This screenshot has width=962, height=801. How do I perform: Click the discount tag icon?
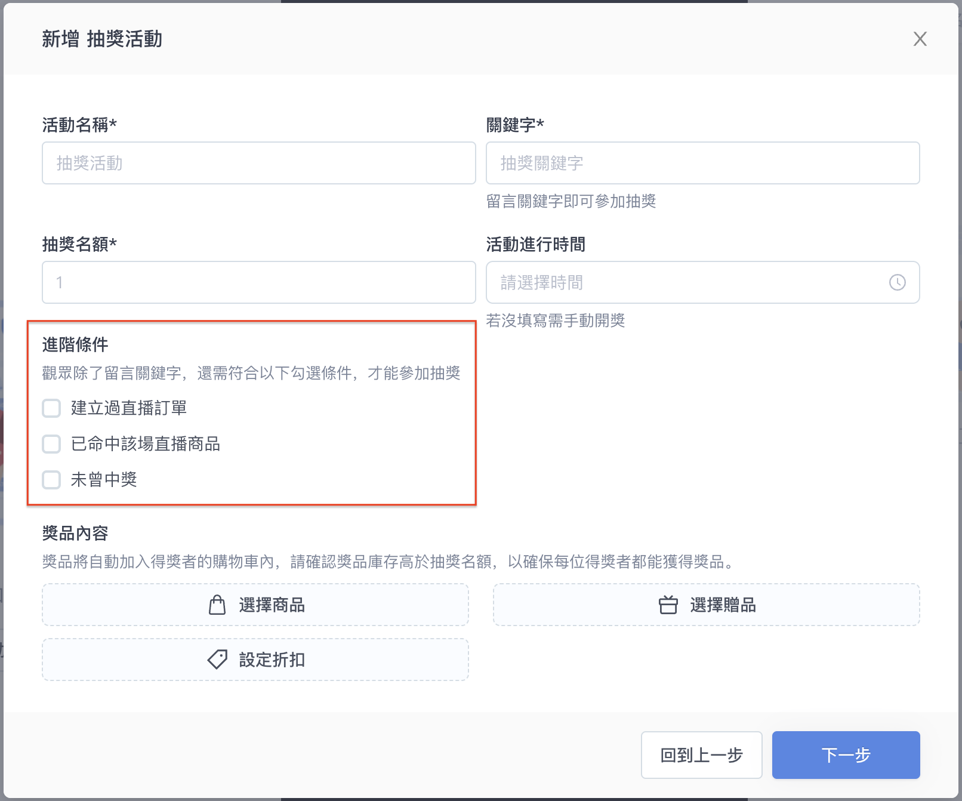217,660
